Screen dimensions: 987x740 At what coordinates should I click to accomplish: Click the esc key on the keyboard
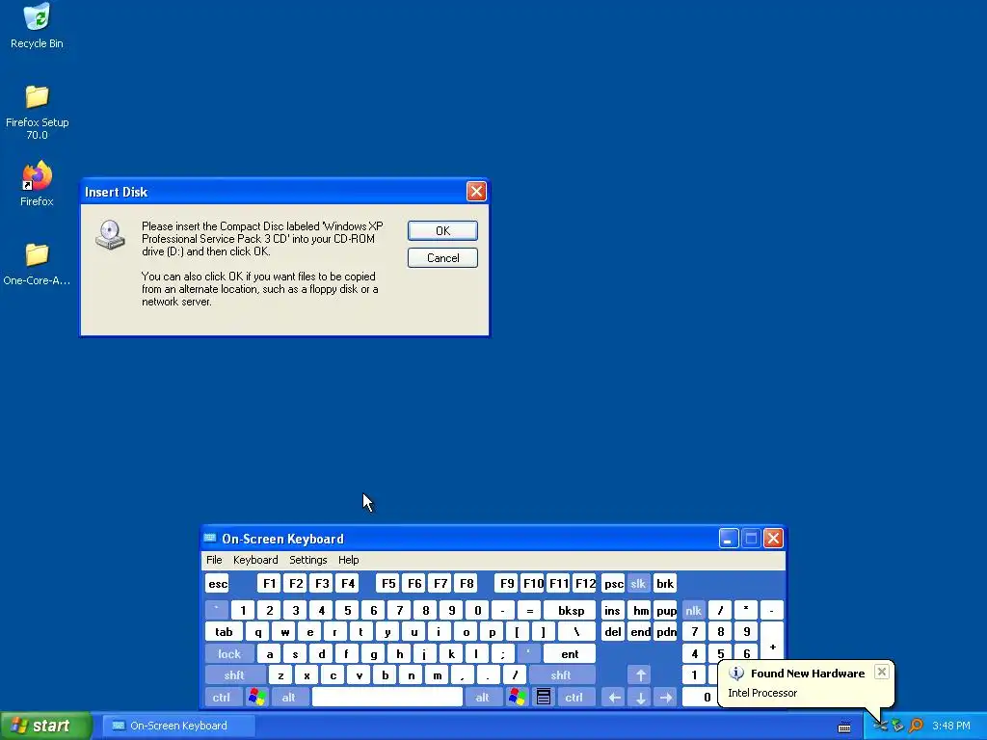[x=218, y=584]
